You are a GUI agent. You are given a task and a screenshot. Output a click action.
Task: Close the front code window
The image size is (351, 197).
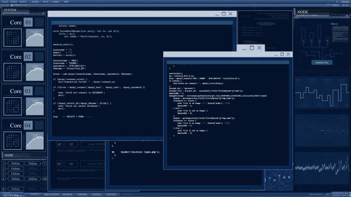(288, 54)
